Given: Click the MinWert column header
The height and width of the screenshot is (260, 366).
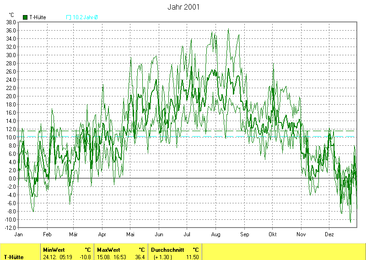Looking at the screenshot, I should (x=54, y=250).
